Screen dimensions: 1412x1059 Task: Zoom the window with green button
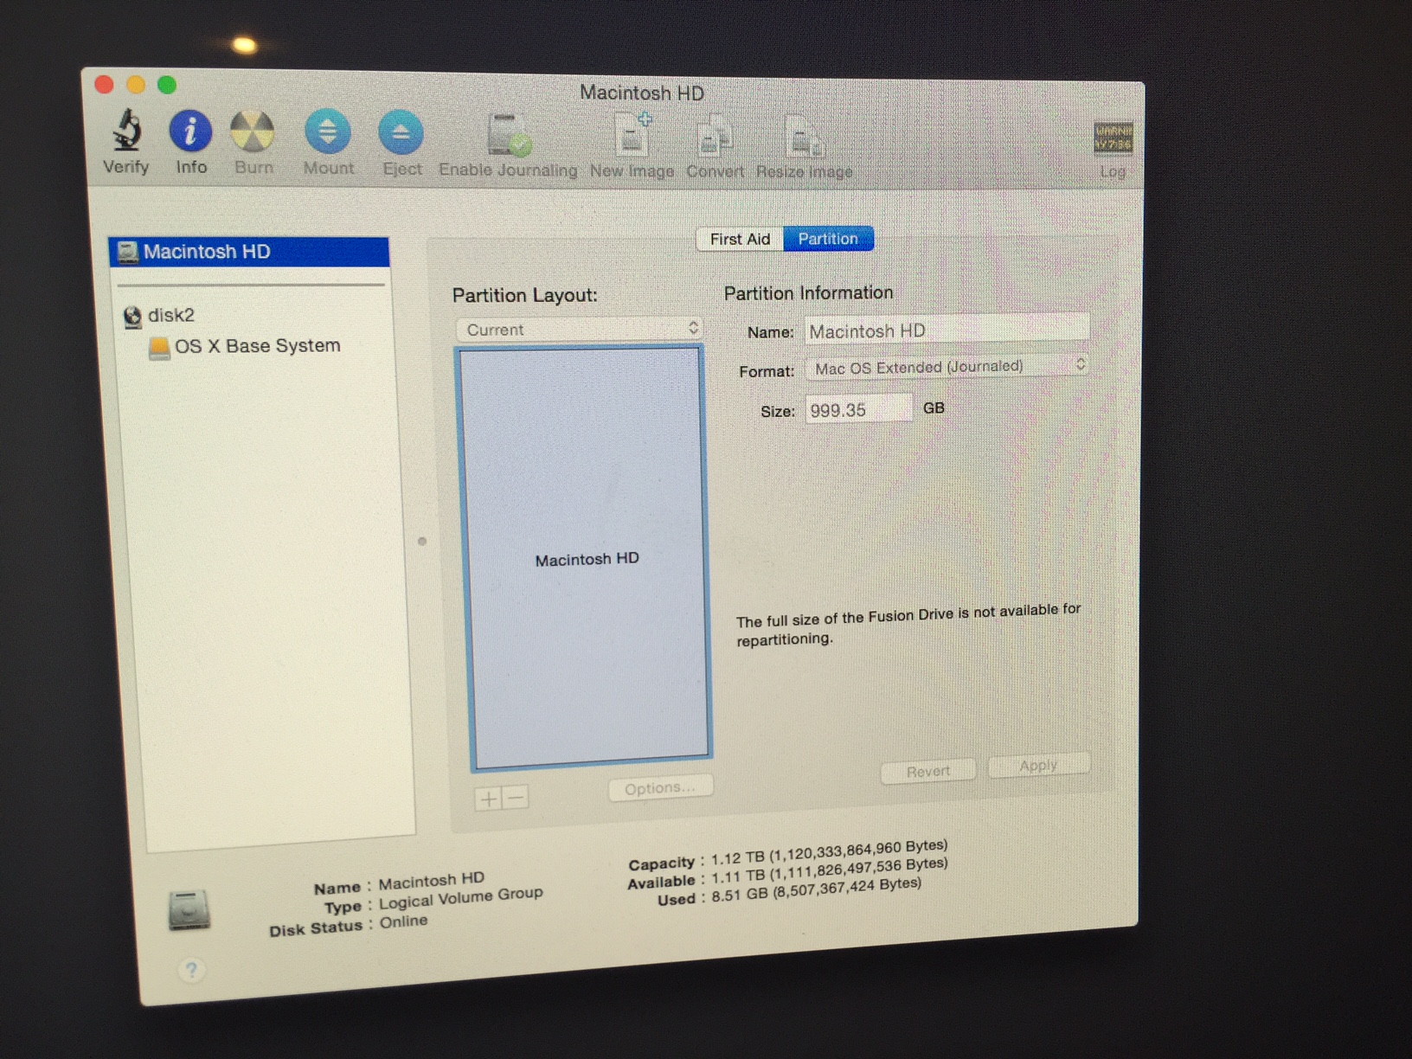click(x=167, y=84)
